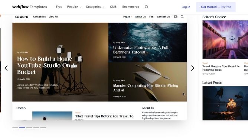Open the Pages dropdown in aero nav
Image resolution: width=248 pixels, height=139 pixels.
(x=127, y=17)
